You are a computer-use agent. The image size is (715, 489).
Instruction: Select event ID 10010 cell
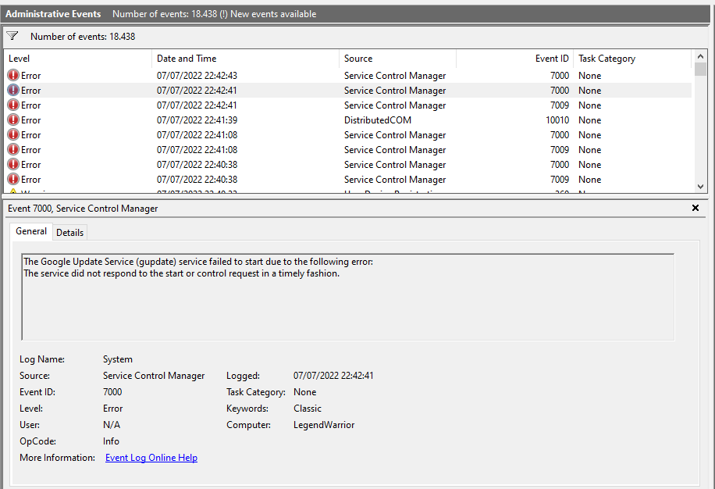[557, 120]
